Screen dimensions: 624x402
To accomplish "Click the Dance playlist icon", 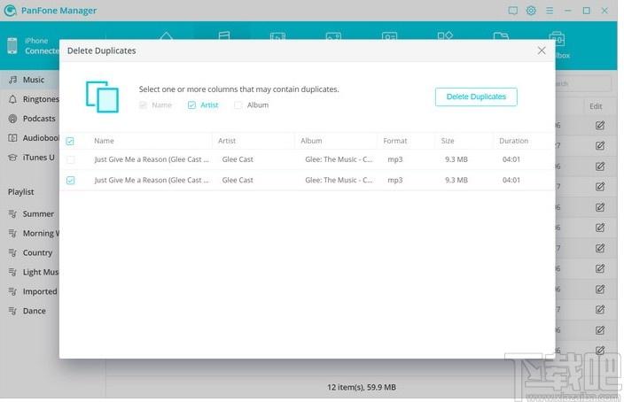I will [x=12, y=311].
